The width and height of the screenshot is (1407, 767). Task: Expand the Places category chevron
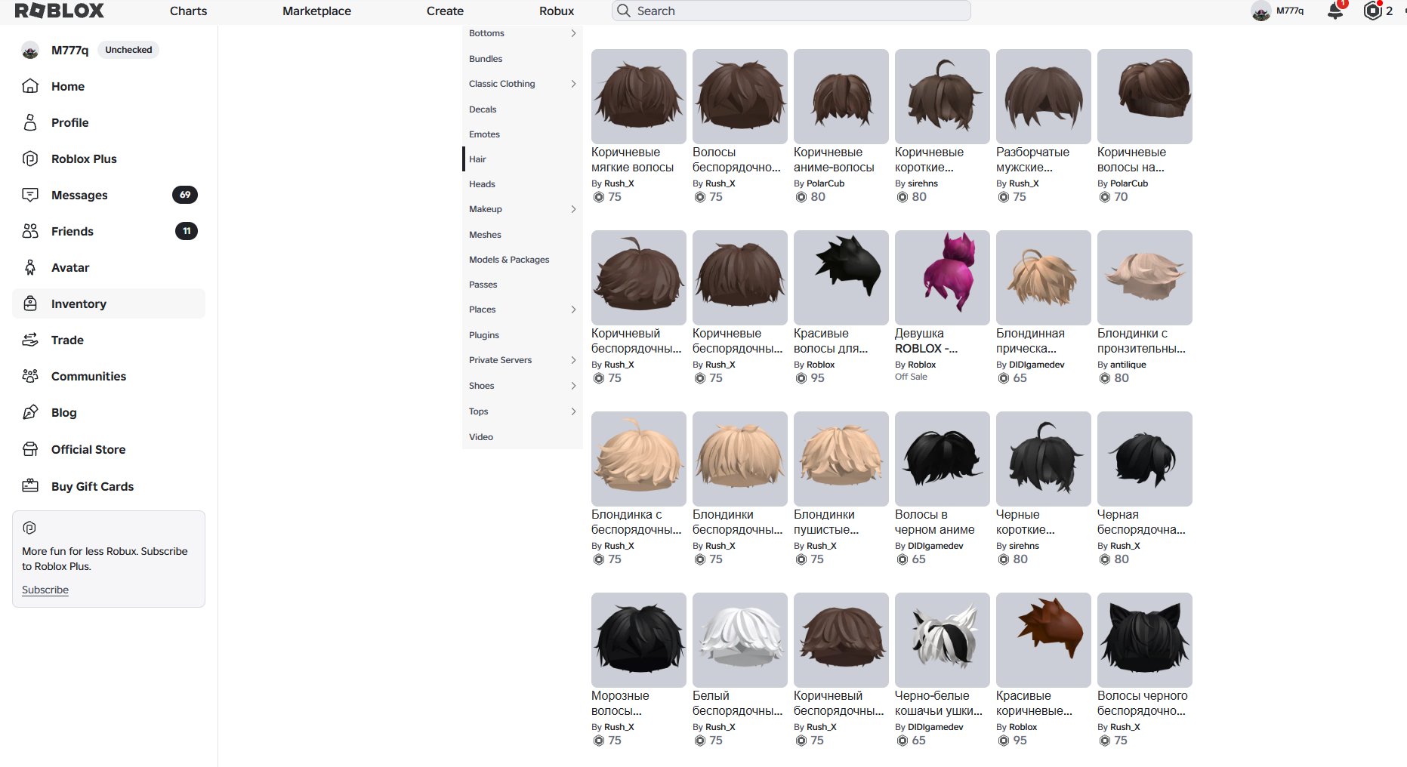tap(573, 310)
